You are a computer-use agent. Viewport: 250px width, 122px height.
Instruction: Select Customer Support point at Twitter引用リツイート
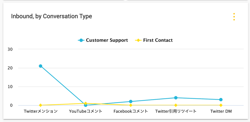[176, 98]
